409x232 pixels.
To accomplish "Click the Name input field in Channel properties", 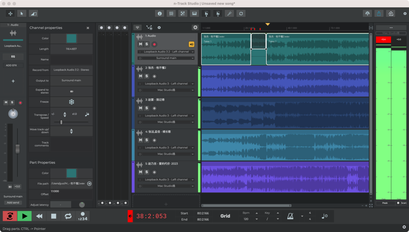I will (72, 60).
